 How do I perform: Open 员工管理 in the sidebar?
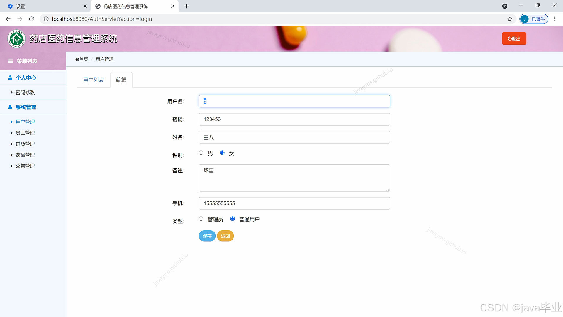point(25,133)
